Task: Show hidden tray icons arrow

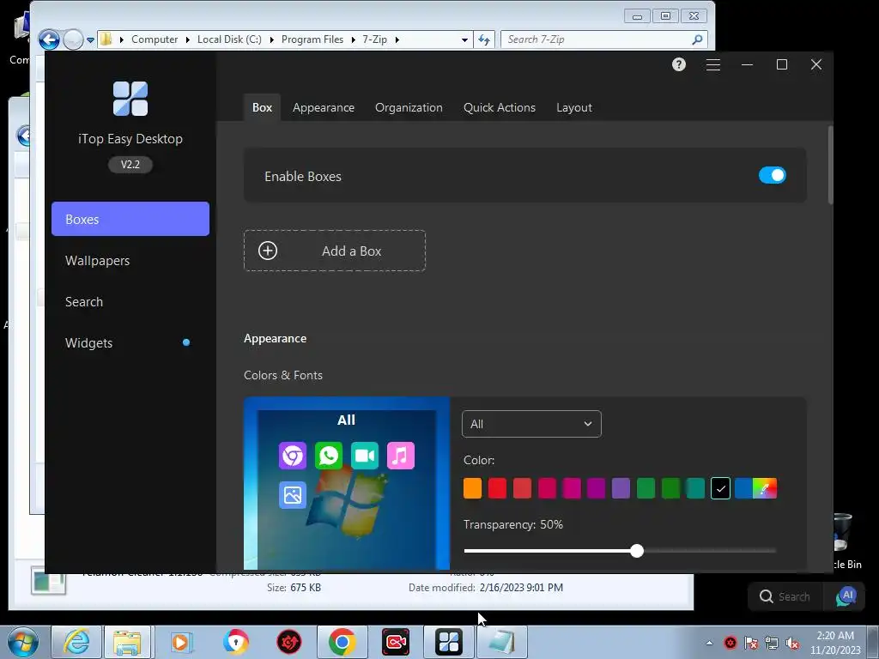Action: click(710, 643)
